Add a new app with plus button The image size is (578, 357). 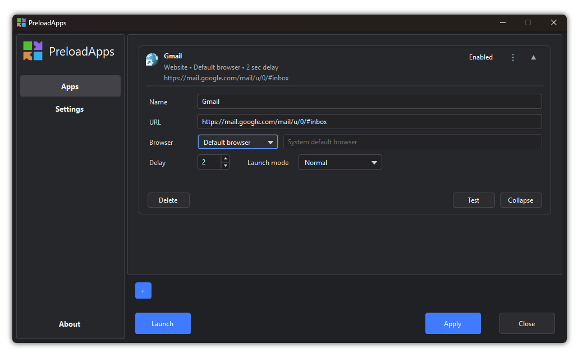(x=143, y=291)
